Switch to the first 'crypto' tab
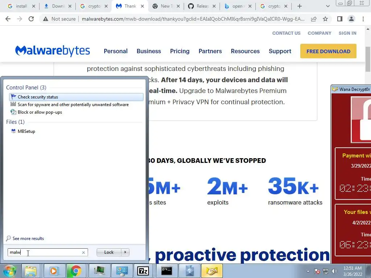The image size is (371, 278). 90,6
